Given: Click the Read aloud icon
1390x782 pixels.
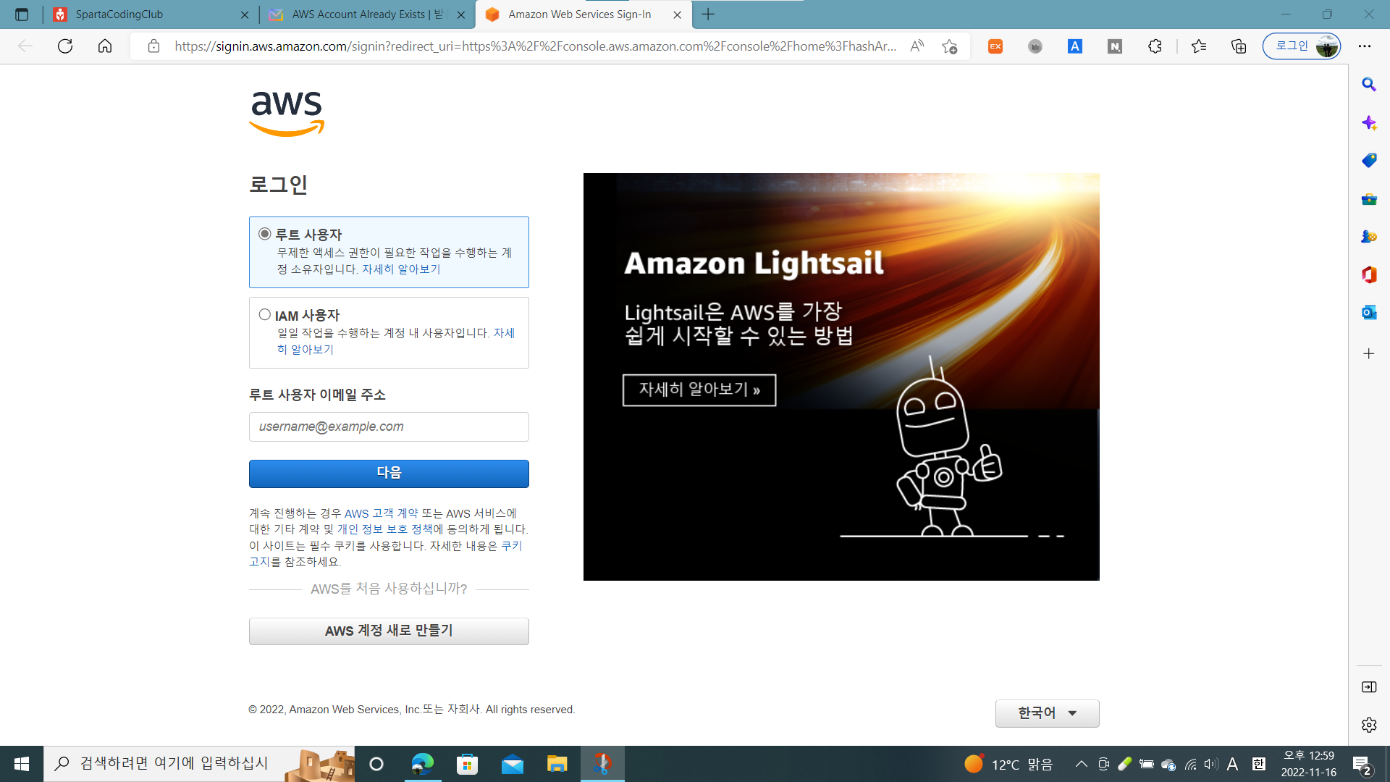Looking at the screenshot, I should tap(917, 46).
